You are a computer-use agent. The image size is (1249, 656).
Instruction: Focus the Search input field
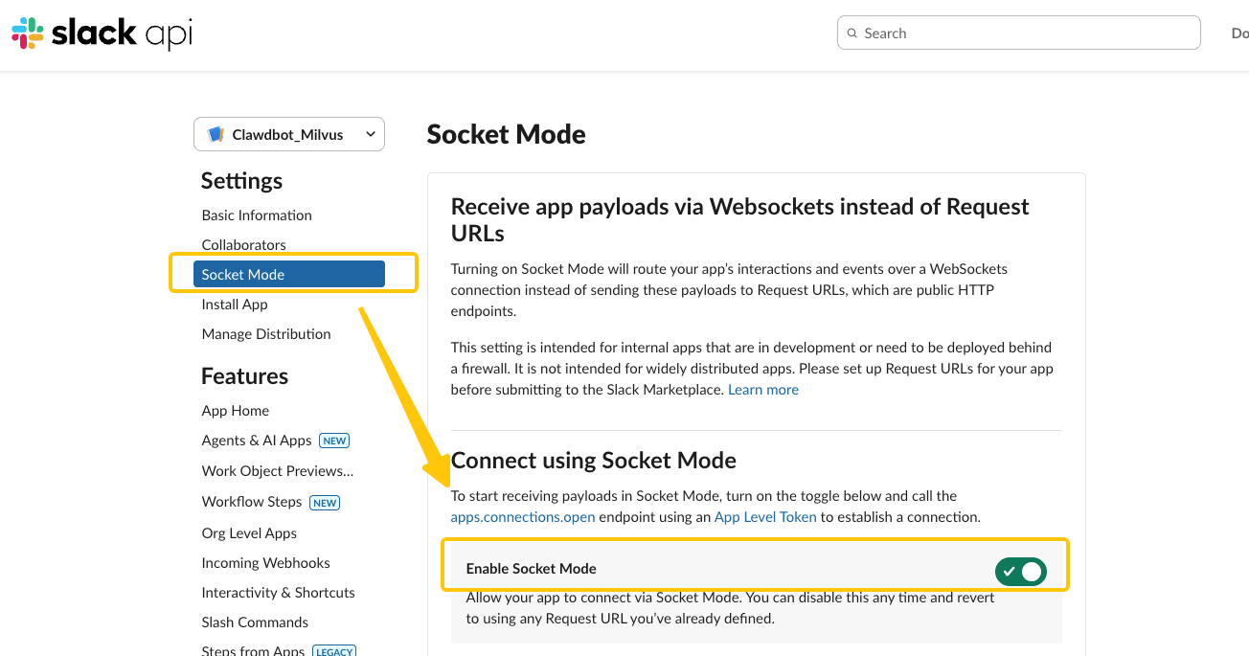coord(1025,34)
